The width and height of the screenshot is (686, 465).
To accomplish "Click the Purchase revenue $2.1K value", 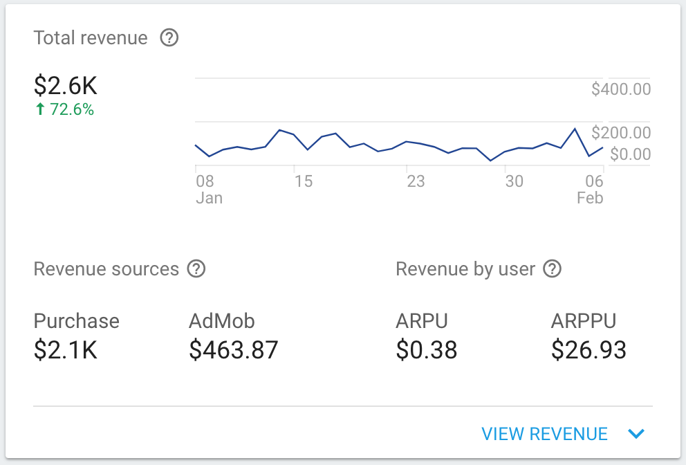I will pos(66,350).
